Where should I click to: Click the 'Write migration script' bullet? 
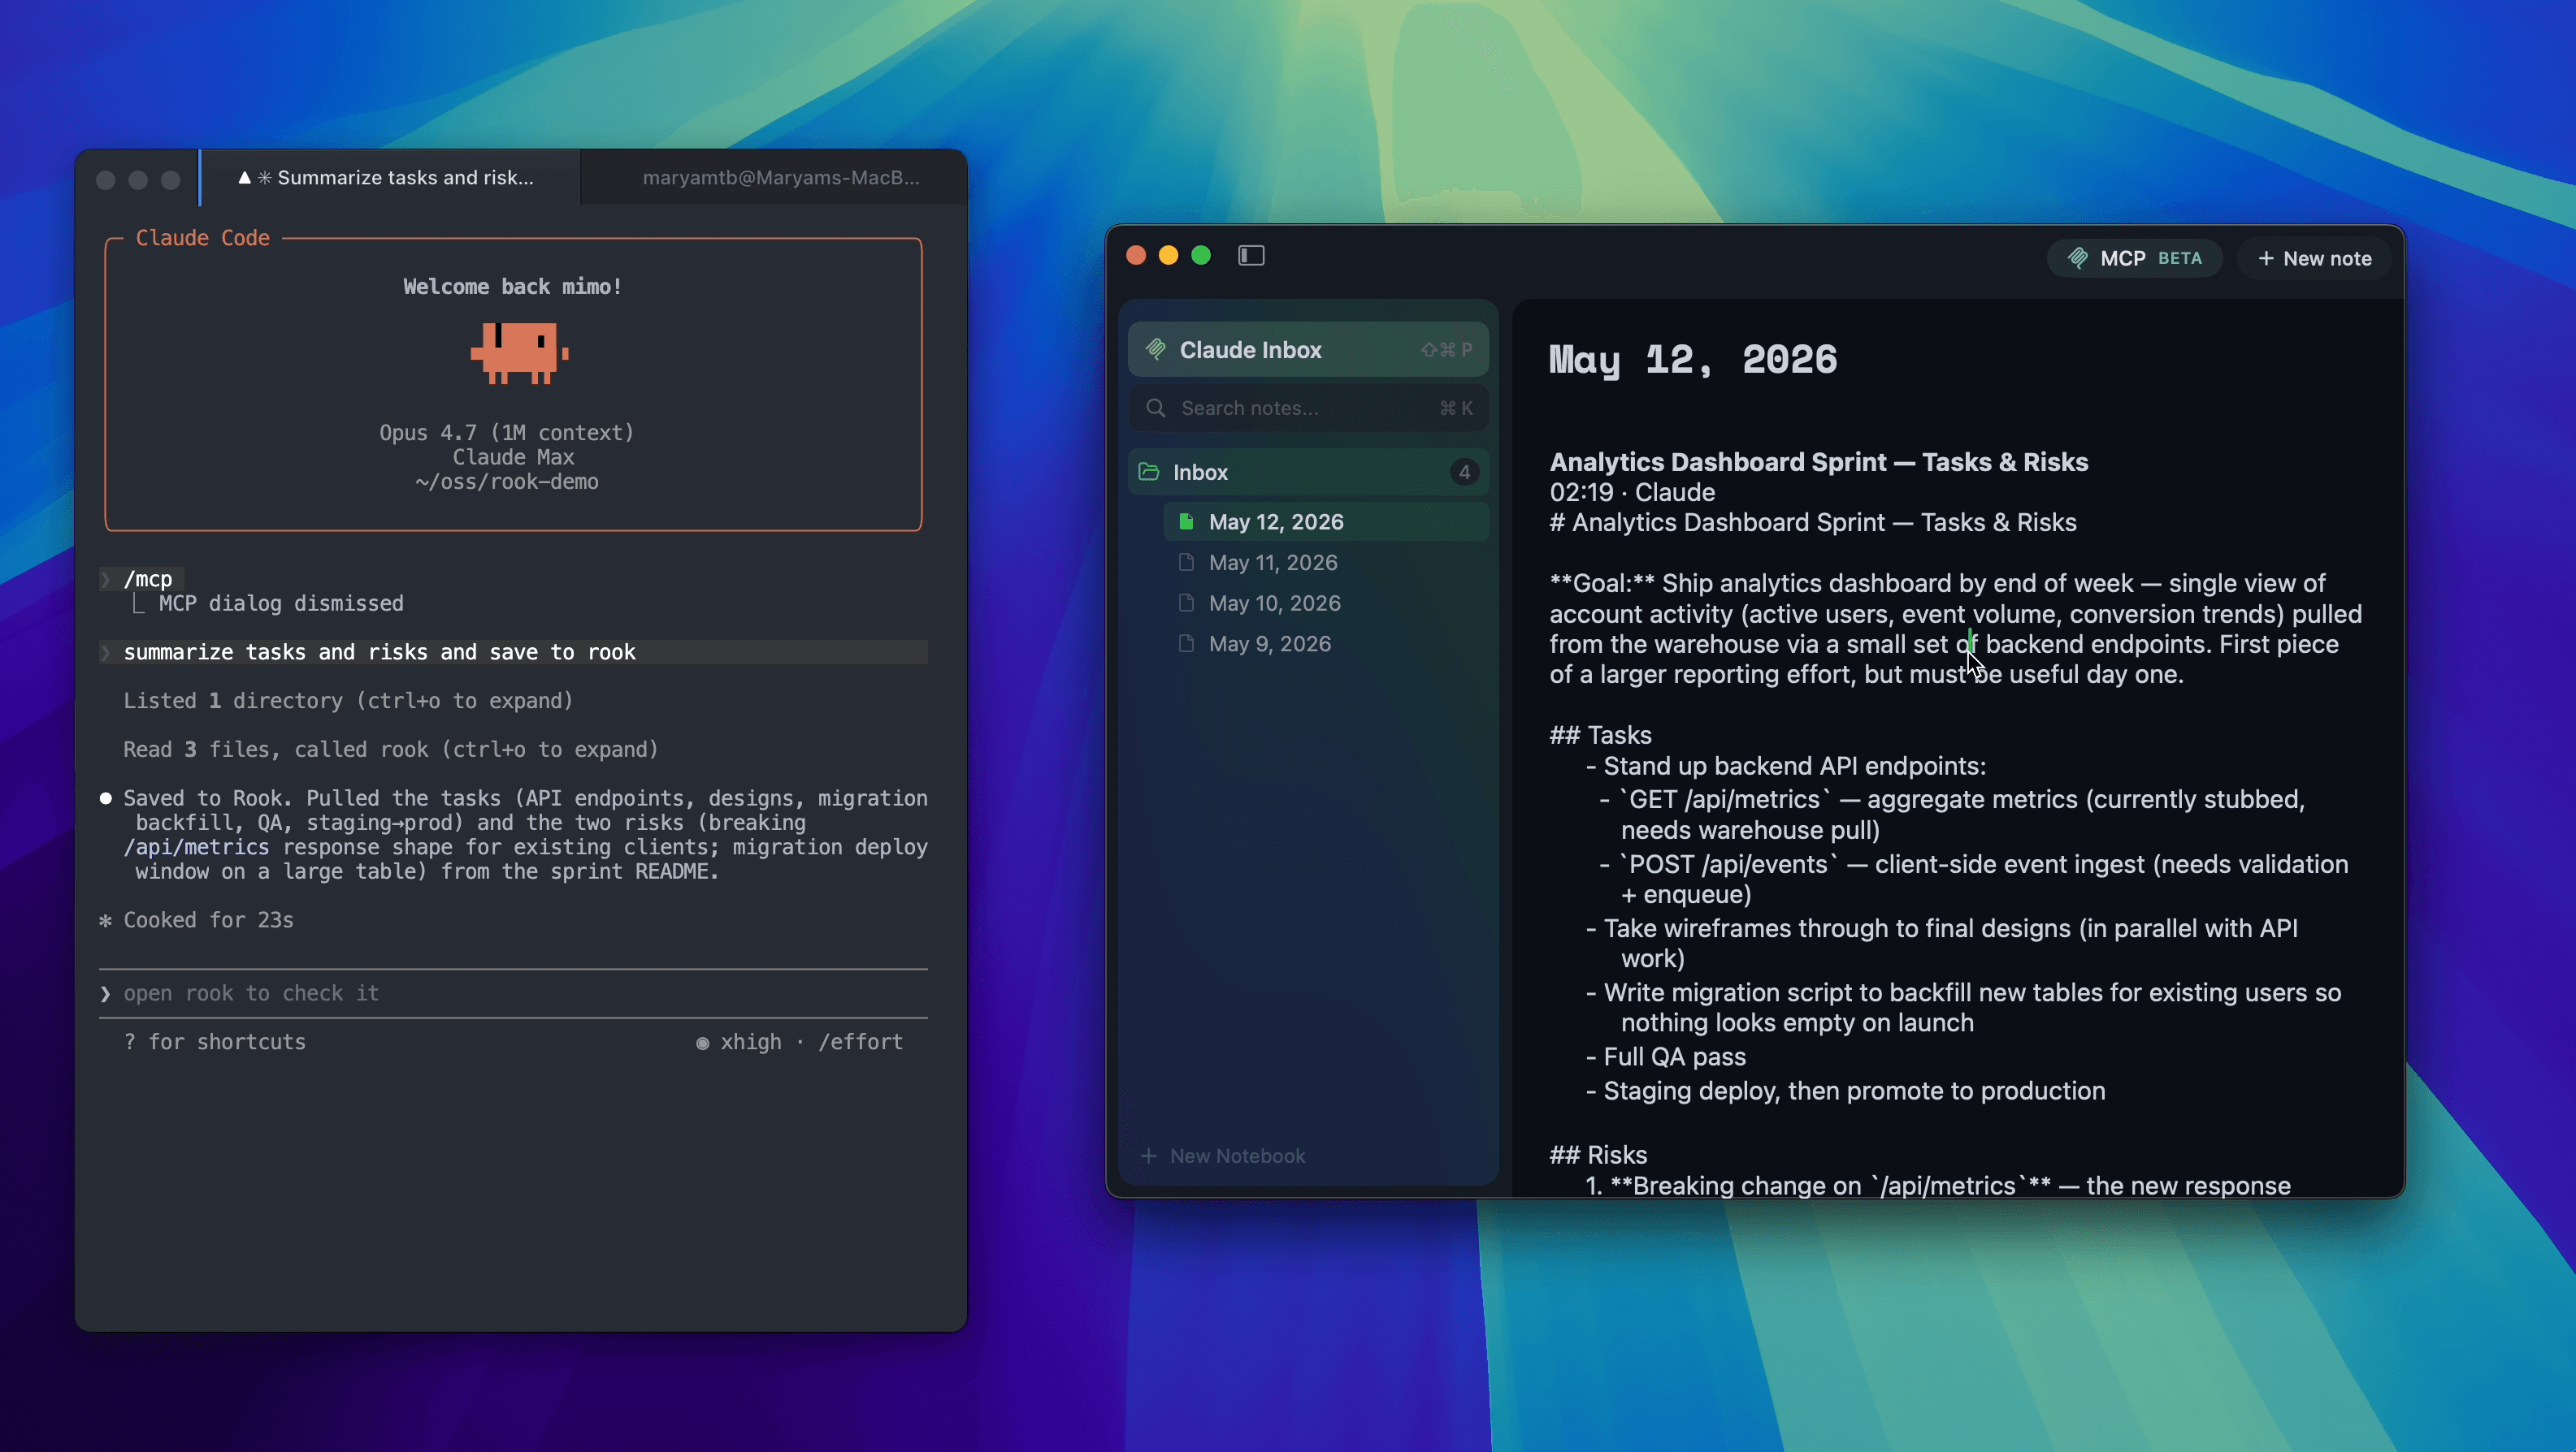(1964, 1007)
